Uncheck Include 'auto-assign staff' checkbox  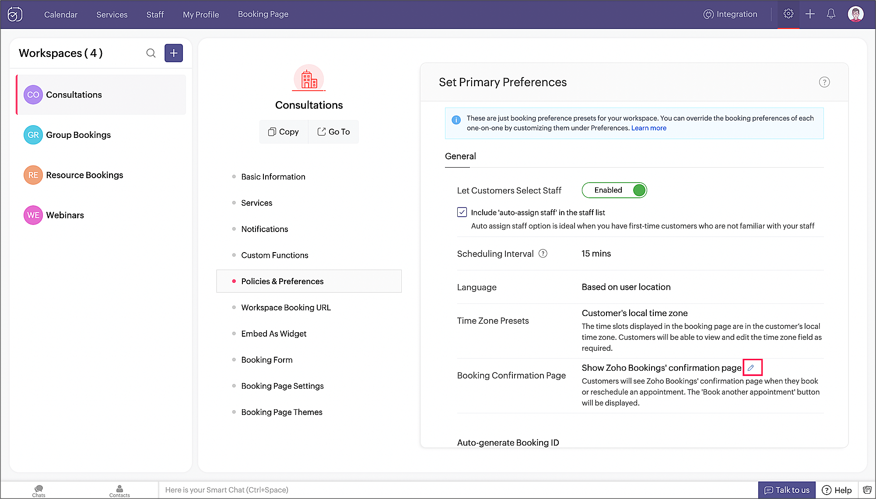[462, 212]
